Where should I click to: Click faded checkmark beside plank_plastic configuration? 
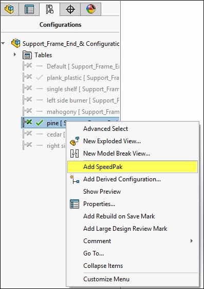40,78
